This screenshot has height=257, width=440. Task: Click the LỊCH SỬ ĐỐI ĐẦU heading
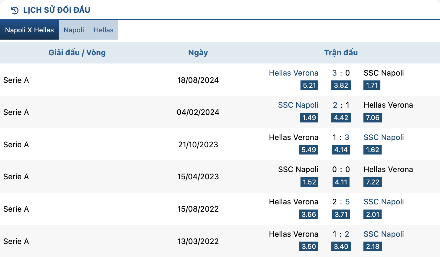[x=57, y=10]
